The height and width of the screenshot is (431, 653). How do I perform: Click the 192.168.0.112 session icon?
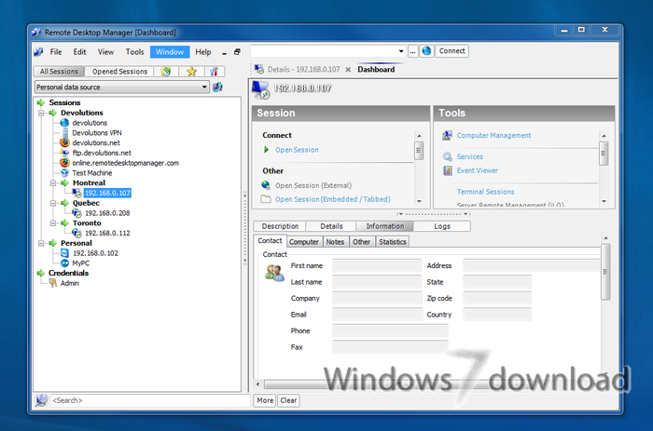(76, 233)
